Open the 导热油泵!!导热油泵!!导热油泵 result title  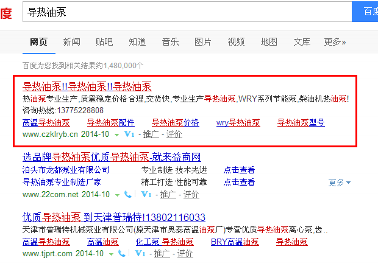coord(87,86)
